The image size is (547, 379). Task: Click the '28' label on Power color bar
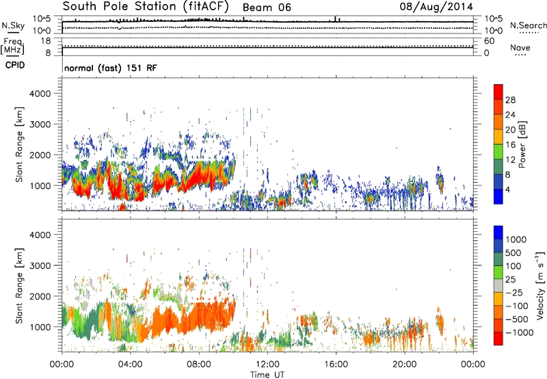point(510,100)
